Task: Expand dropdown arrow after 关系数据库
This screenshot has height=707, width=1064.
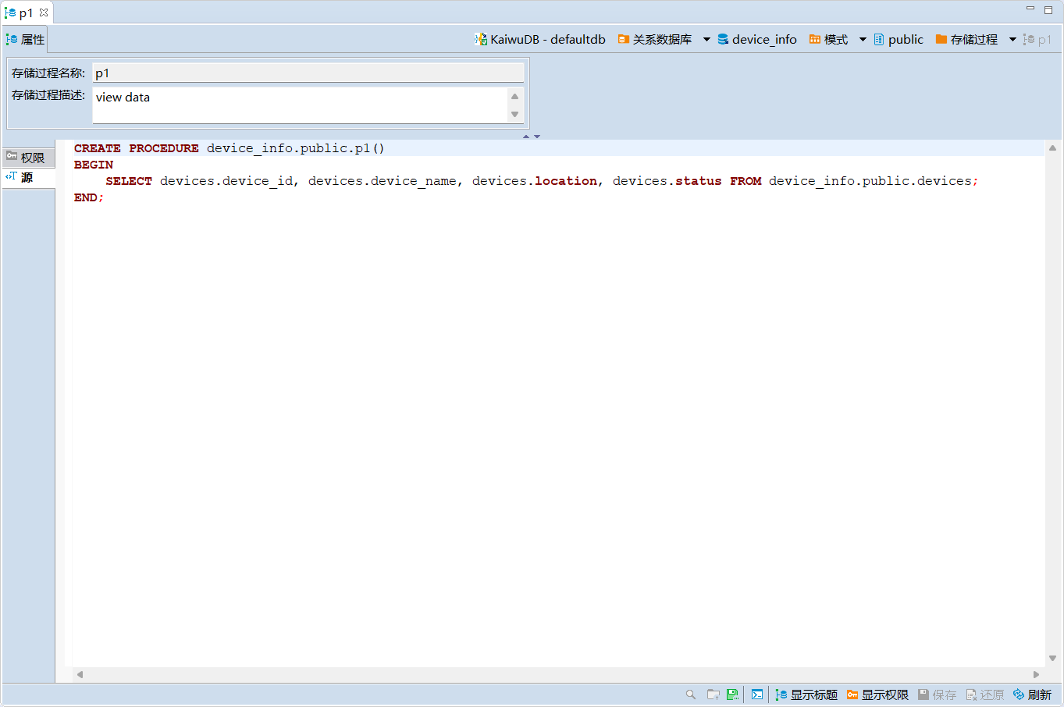Action: pos(706,40)
